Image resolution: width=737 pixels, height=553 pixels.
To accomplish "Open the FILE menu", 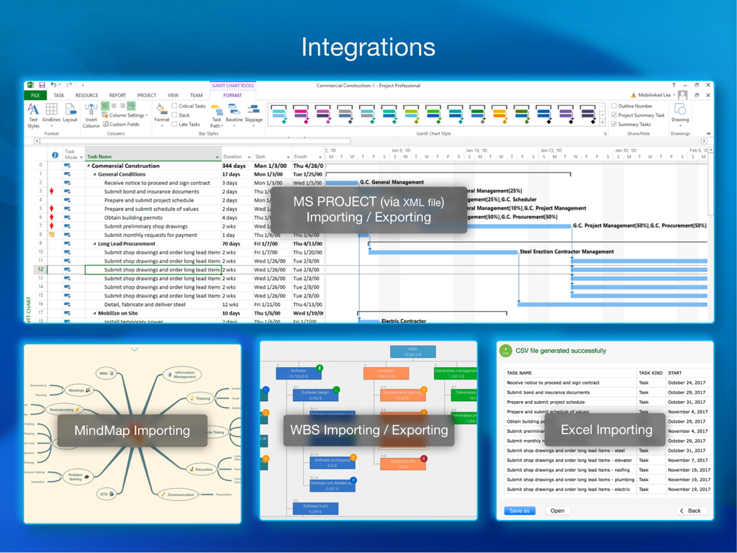I will pos(35,94).
